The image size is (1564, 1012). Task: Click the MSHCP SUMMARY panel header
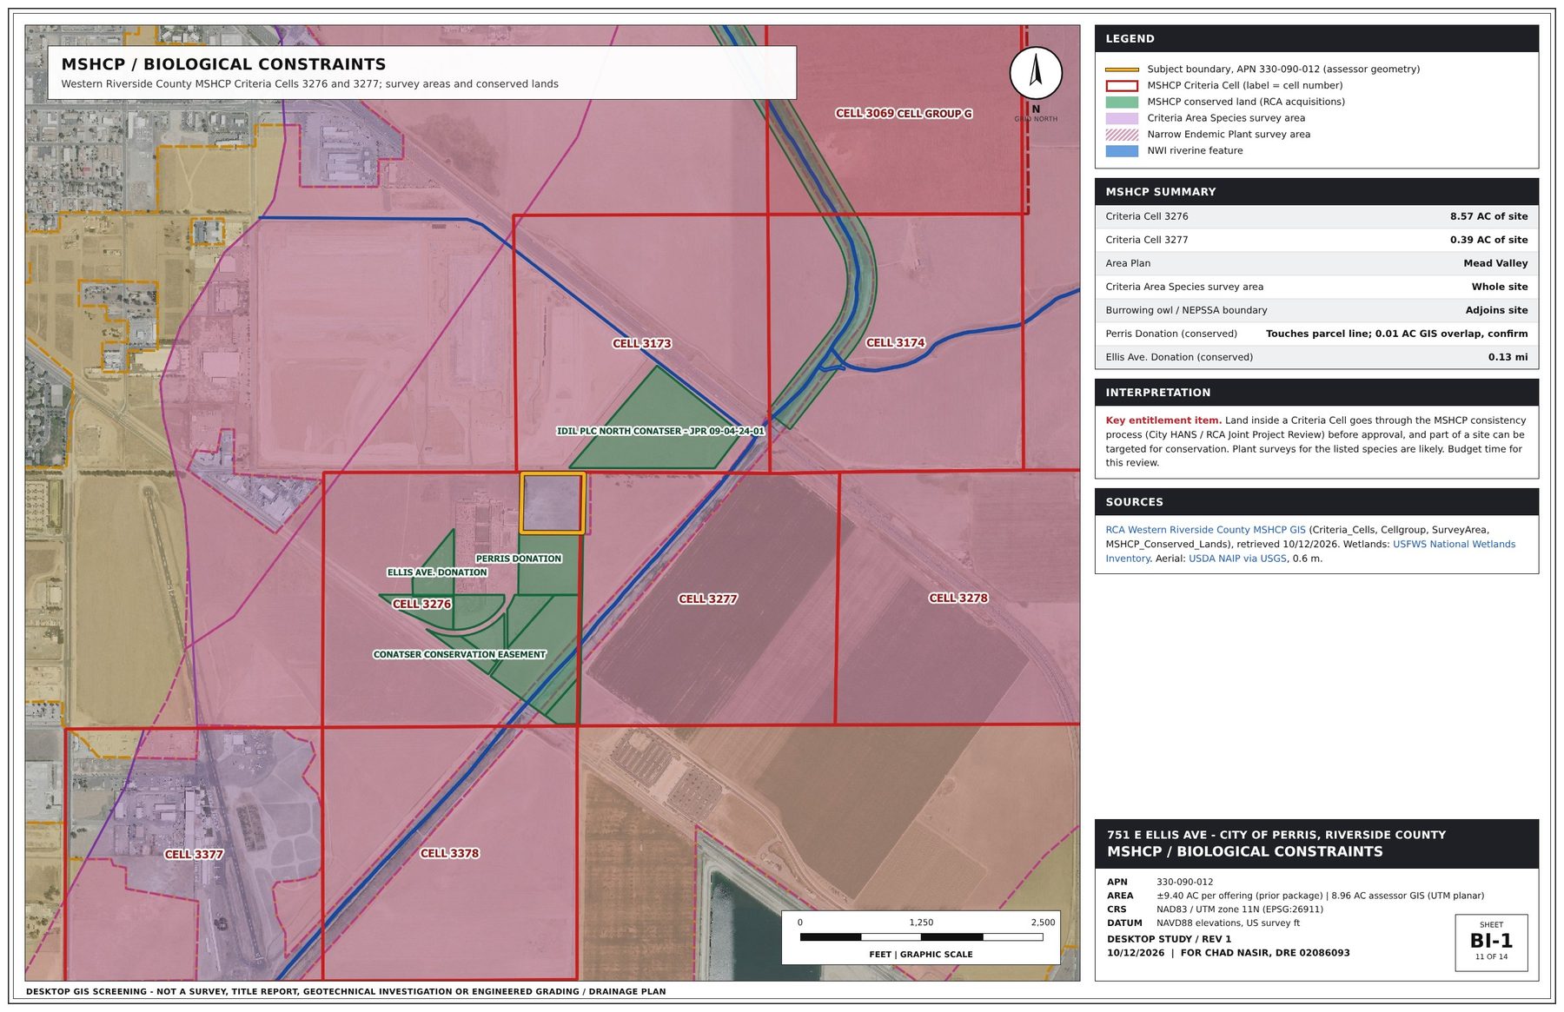pos(1316,191)
